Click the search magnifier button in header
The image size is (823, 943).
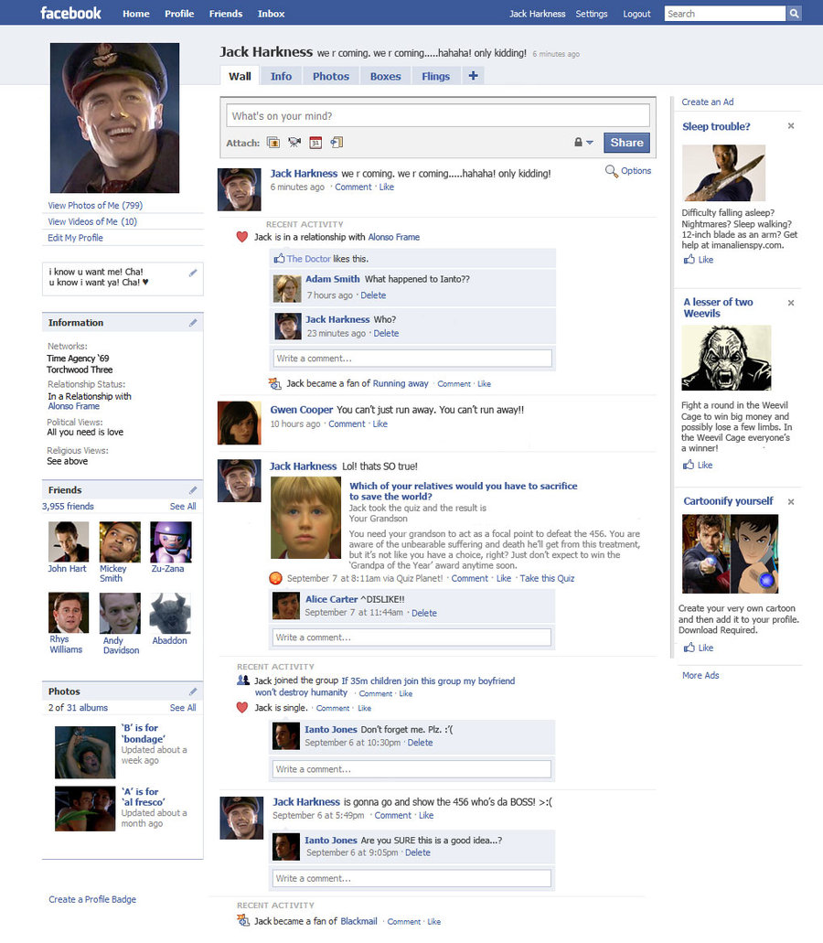(794, 13)
